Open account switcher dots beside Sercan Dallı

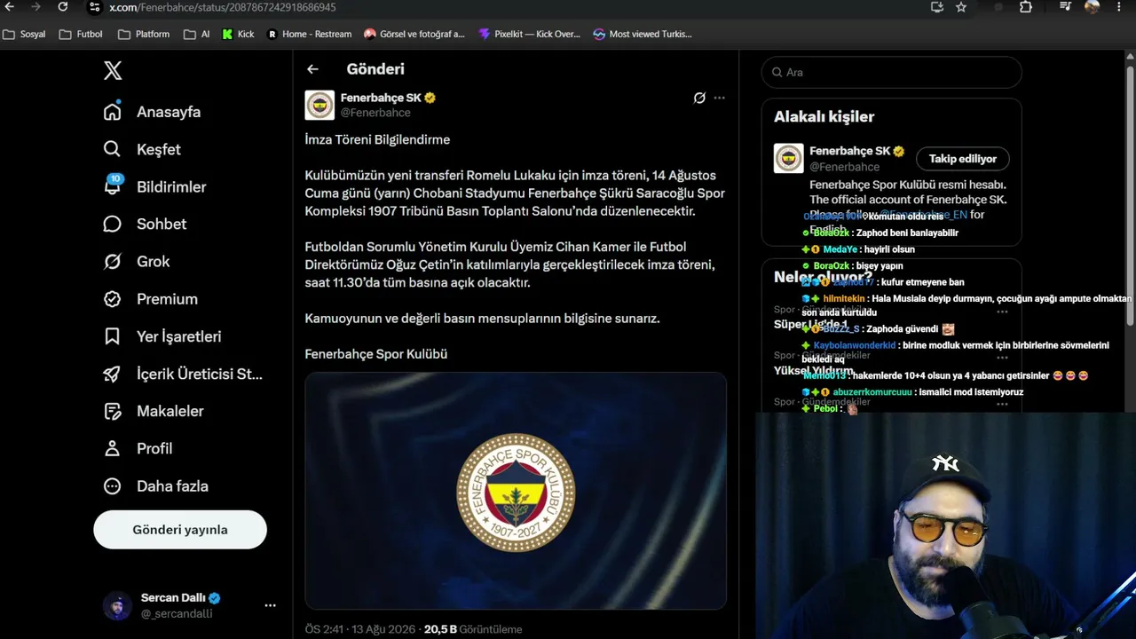tap(270, 605)
